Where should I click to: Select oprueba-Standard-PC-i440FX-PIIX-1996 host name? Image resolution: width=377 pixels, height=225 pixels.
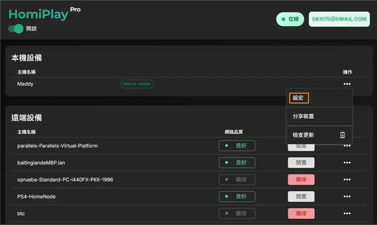coord(65,180)
